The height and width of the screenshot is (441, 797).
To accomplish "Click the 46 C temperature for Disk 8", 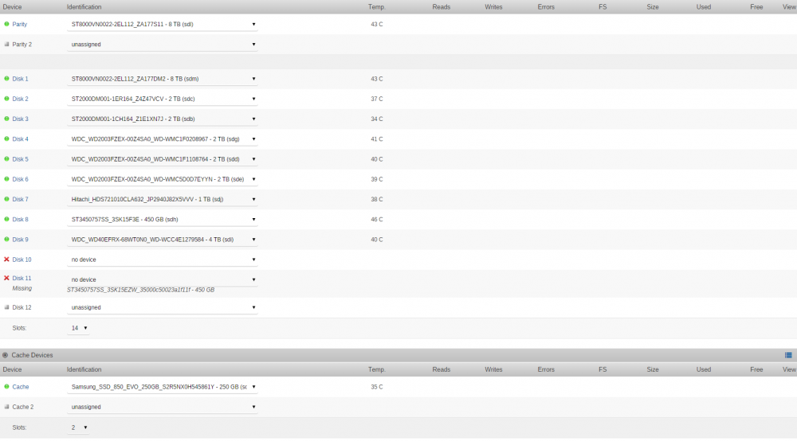I will coord(377,220).
